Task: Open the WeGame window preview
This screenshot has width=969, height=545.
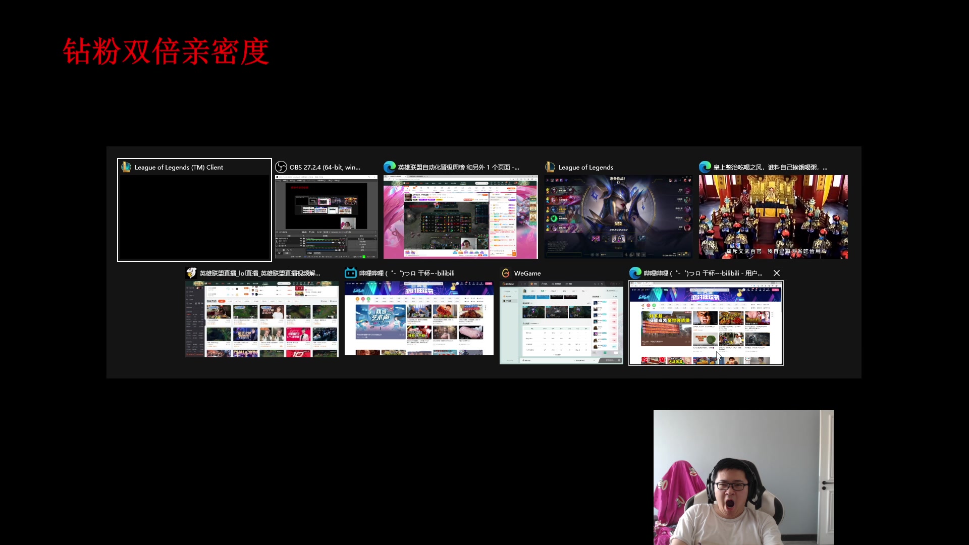Action: tap(561, 322)
